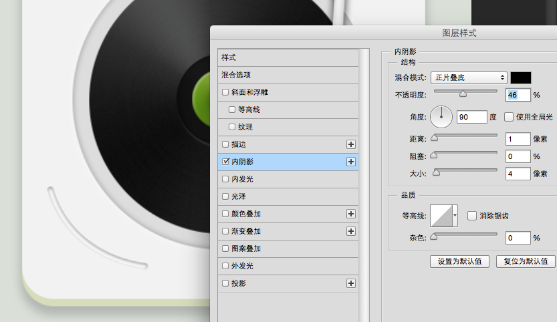Screen dimensions: 557x322
Task: Select the 光泽 style row
Action: click(x=288, y=196)
